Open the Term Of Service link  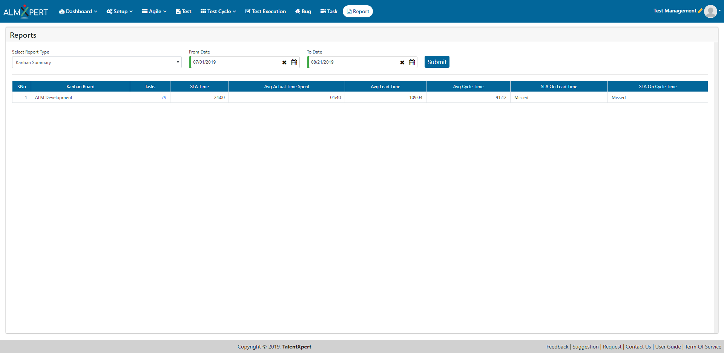click(x=703, y=347)
